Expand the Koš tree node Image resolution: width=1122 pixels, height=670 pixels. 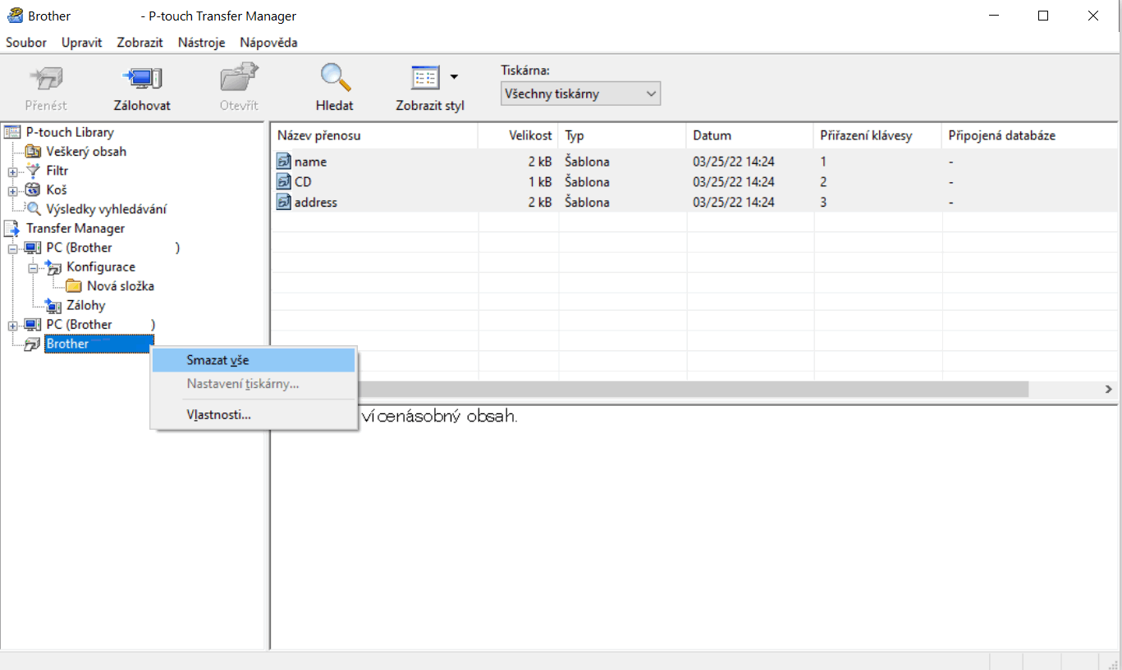(x=12, y=190)
